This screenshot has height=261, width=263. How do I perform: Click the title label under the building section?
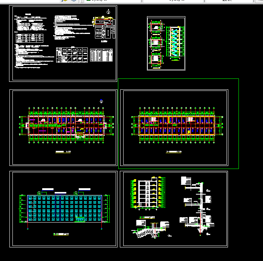(147, 217)
